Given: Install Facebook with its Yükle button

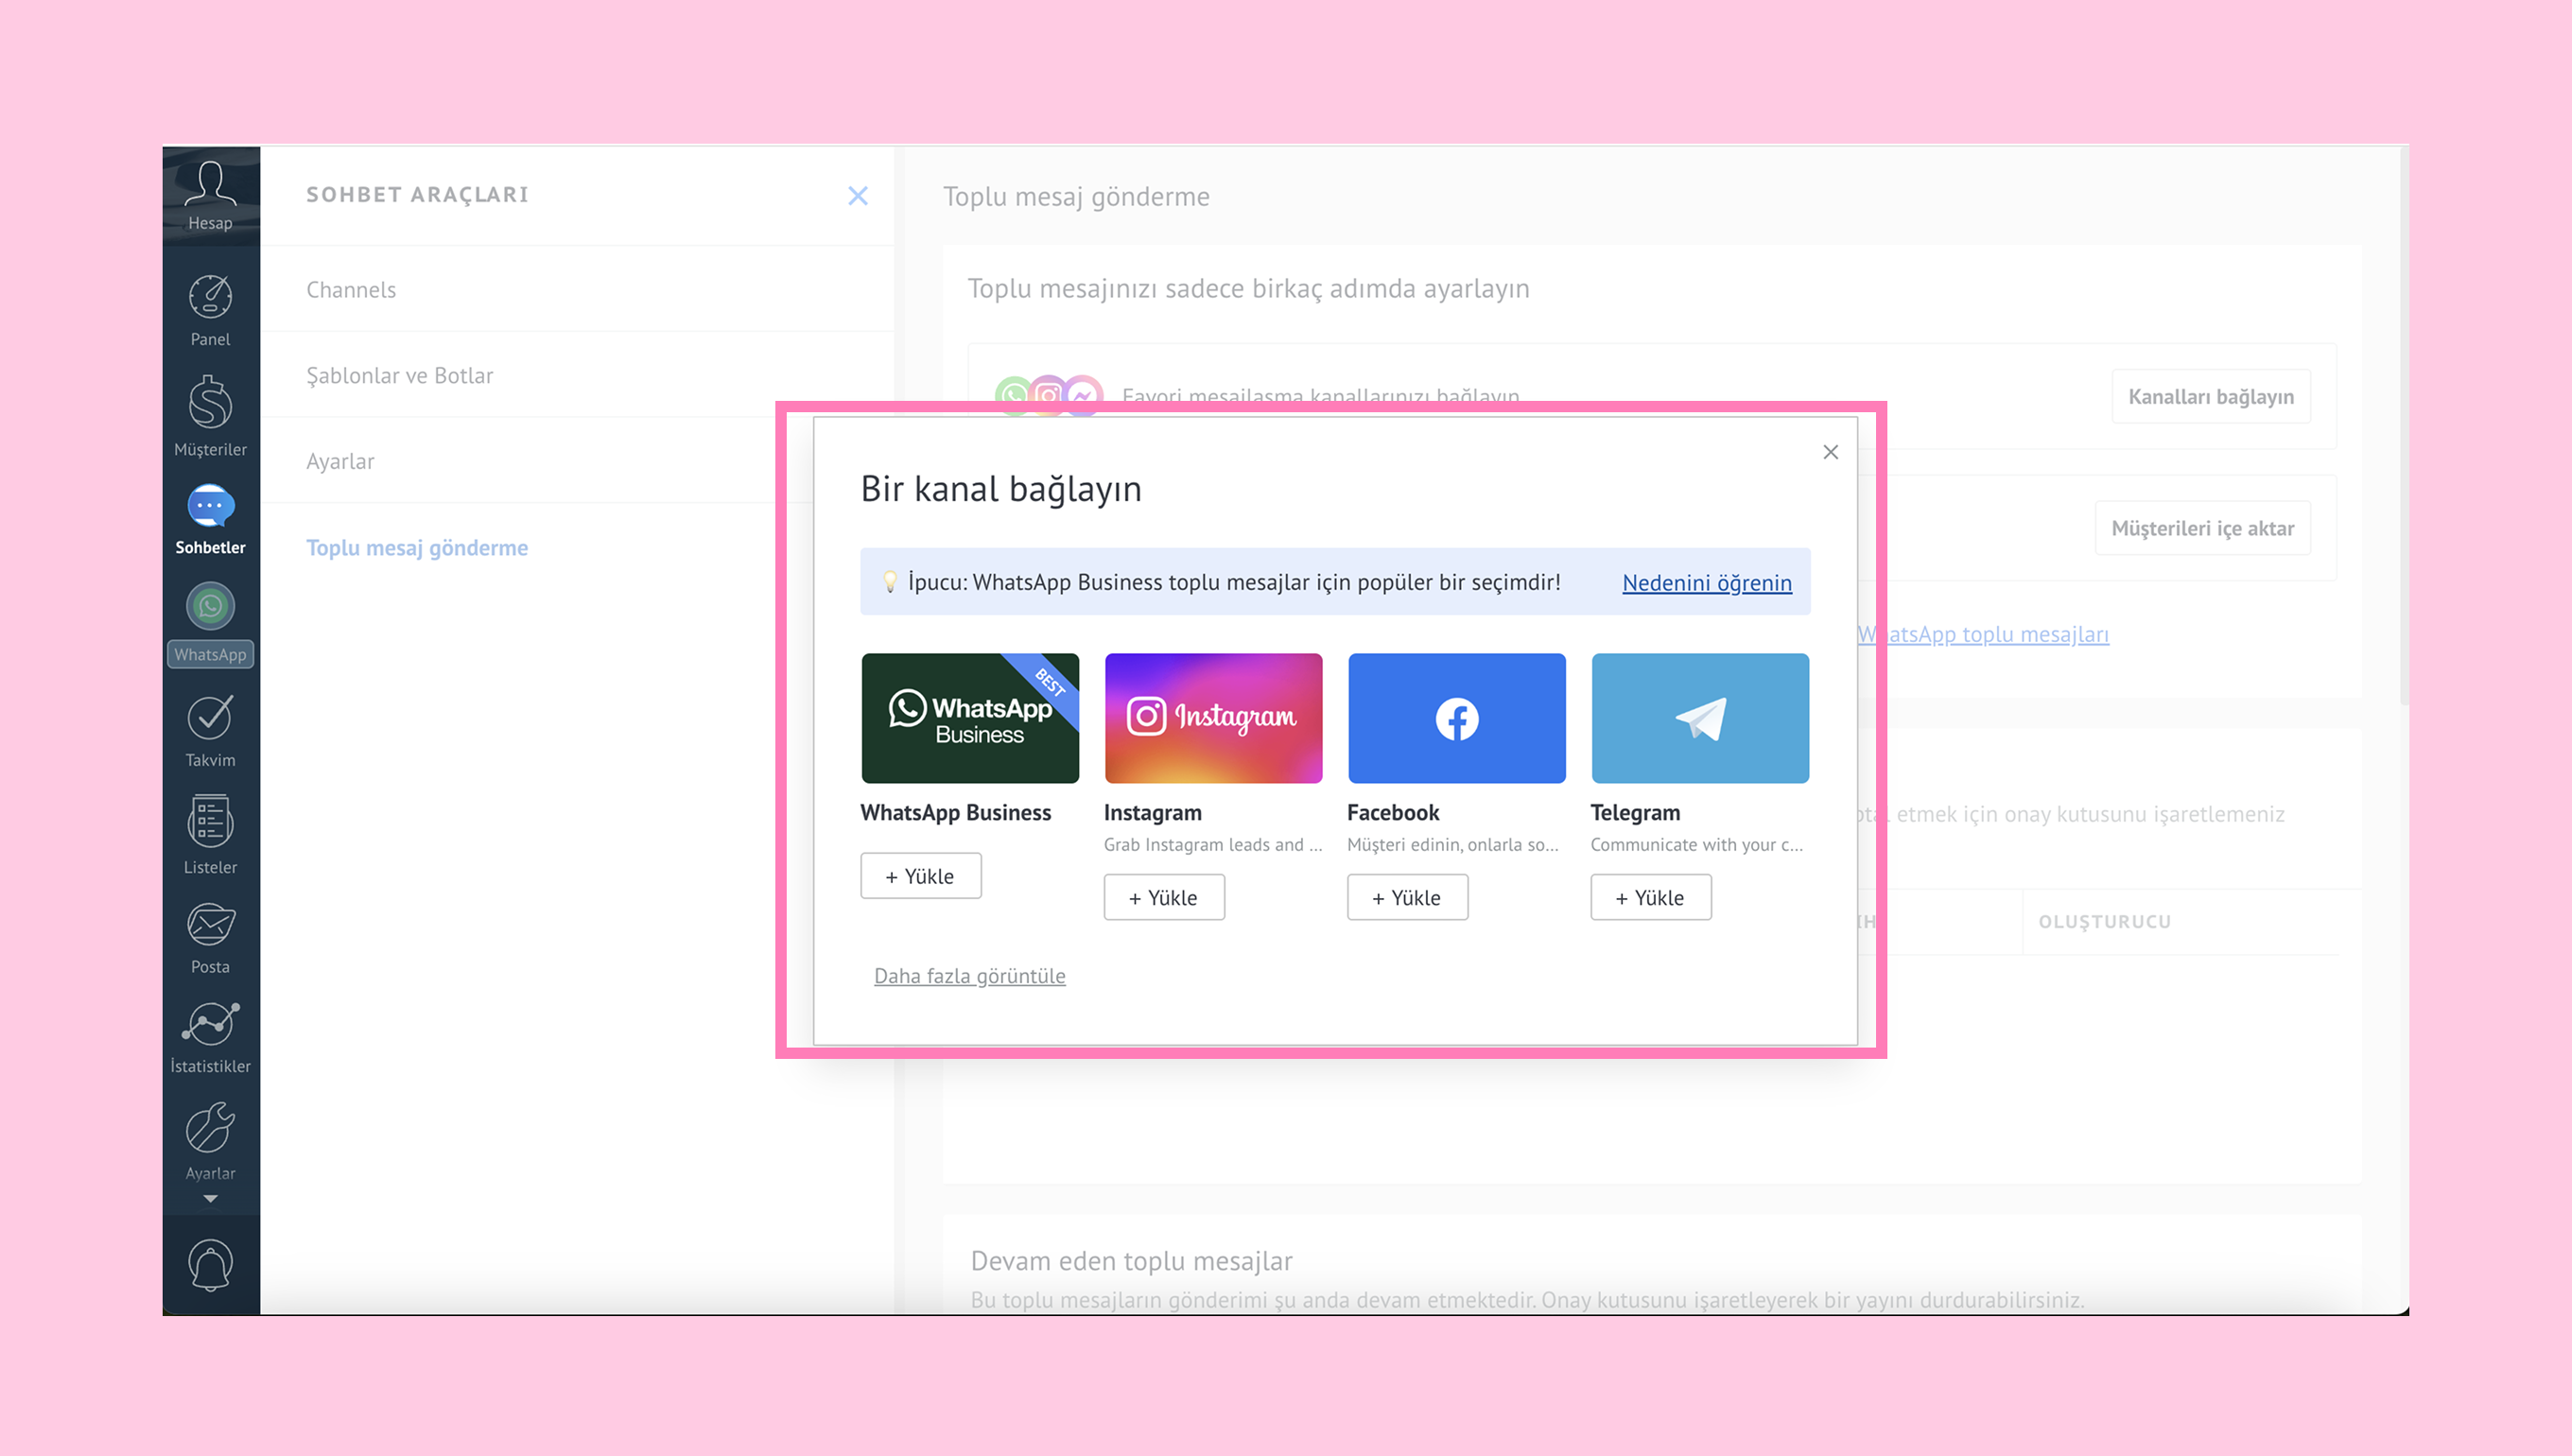Looking at the screenshot, I should coord(1407,898).
